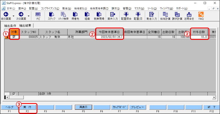The width and height of the screenshot is (220, 114).
Task: Click the 付与日数 column header
Action: pos(199,32)
